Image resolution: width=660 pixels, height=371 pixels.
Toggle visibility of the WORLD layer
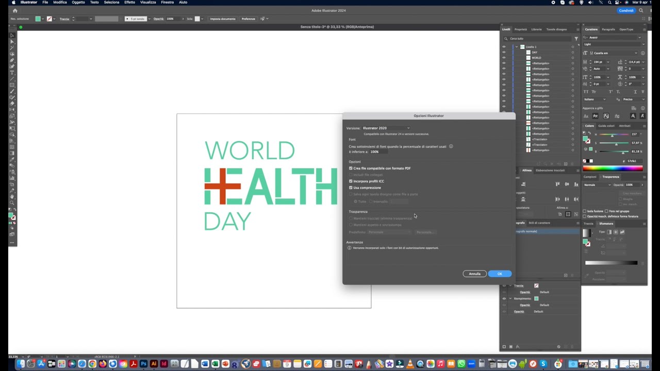pyautogui.click(x=504, y=58)
